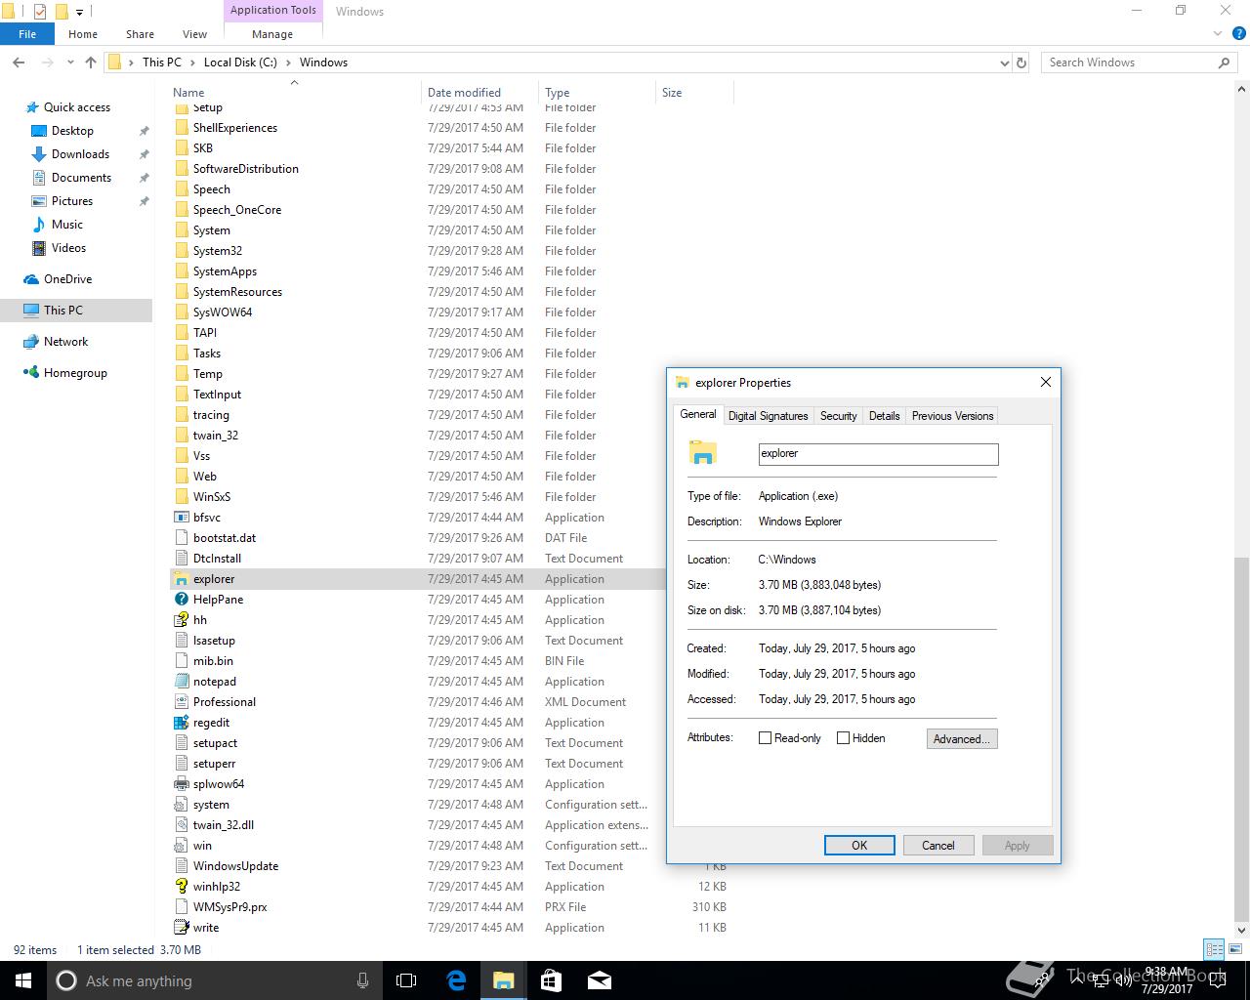The width and height of the screenshot is (1250, 1000).
Task: Click Cancel in explorer Properties
Action: (x=938, y=846)
